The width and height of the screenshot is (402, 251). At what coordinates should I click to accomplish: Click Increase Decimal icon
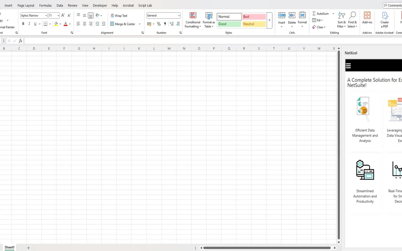(x=172, y=24)
